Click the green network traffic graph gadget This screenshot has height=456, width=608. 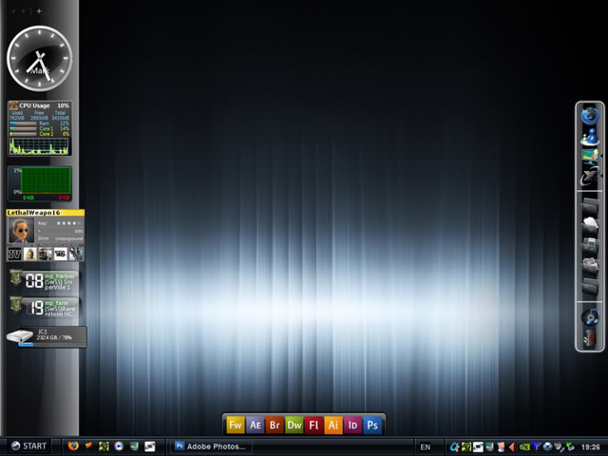pos(40,183)
